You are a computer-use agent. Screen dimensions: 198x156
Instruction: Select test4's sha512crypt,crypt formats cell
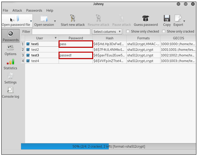(143, 61)
